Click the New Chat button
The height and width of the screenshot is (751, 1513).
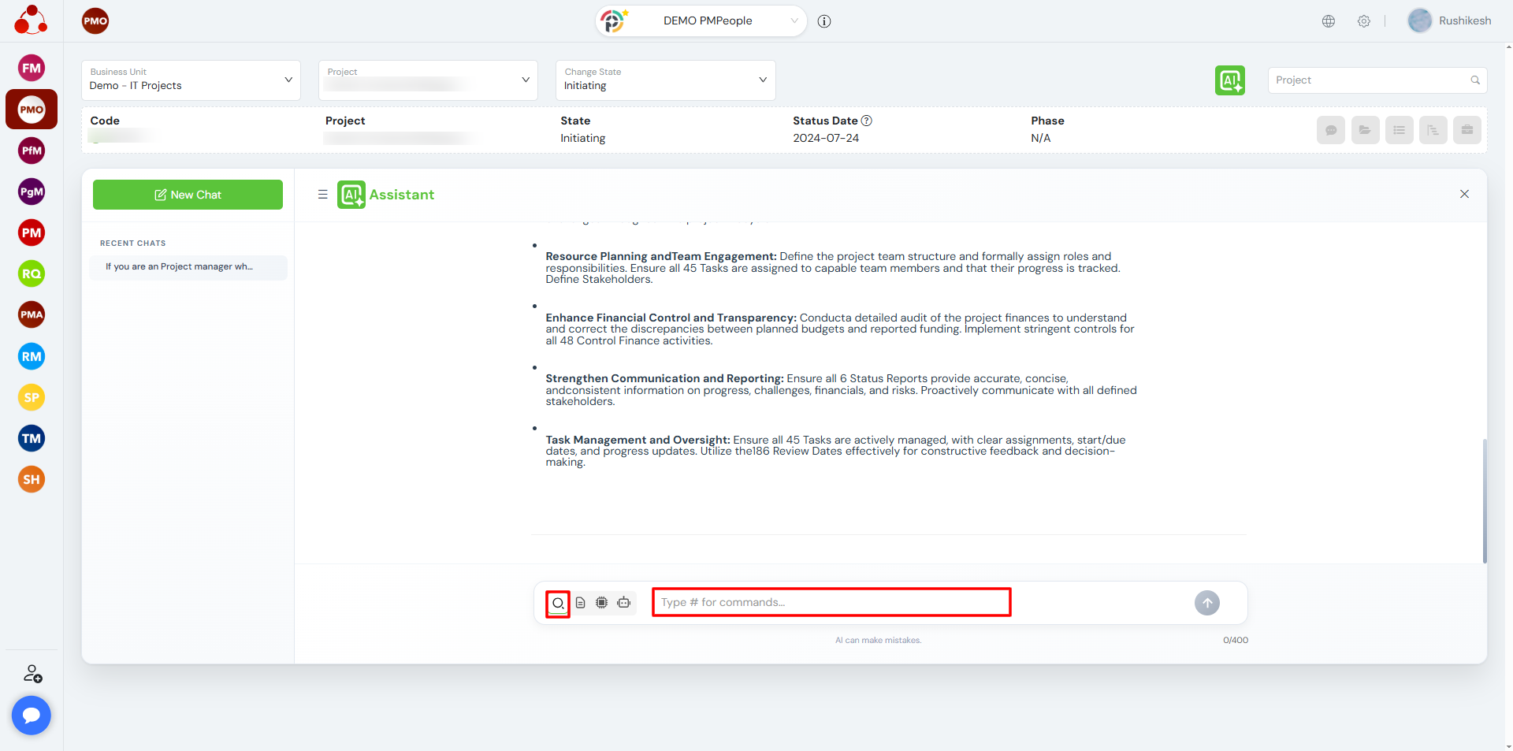[x=188, y=195]
